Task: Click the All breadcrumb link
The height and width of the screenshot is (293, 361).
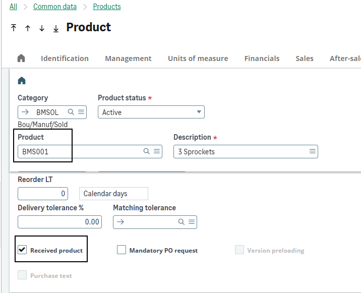Action: [x=13, y=7]
